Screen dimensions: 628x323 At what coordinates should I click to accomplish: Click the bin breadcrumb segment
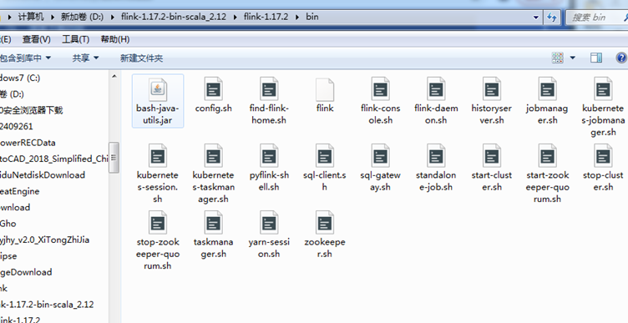[x=312, y=17]
